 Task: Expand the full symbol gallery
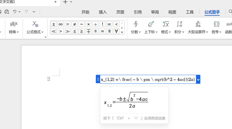click(x=122, y=32)
